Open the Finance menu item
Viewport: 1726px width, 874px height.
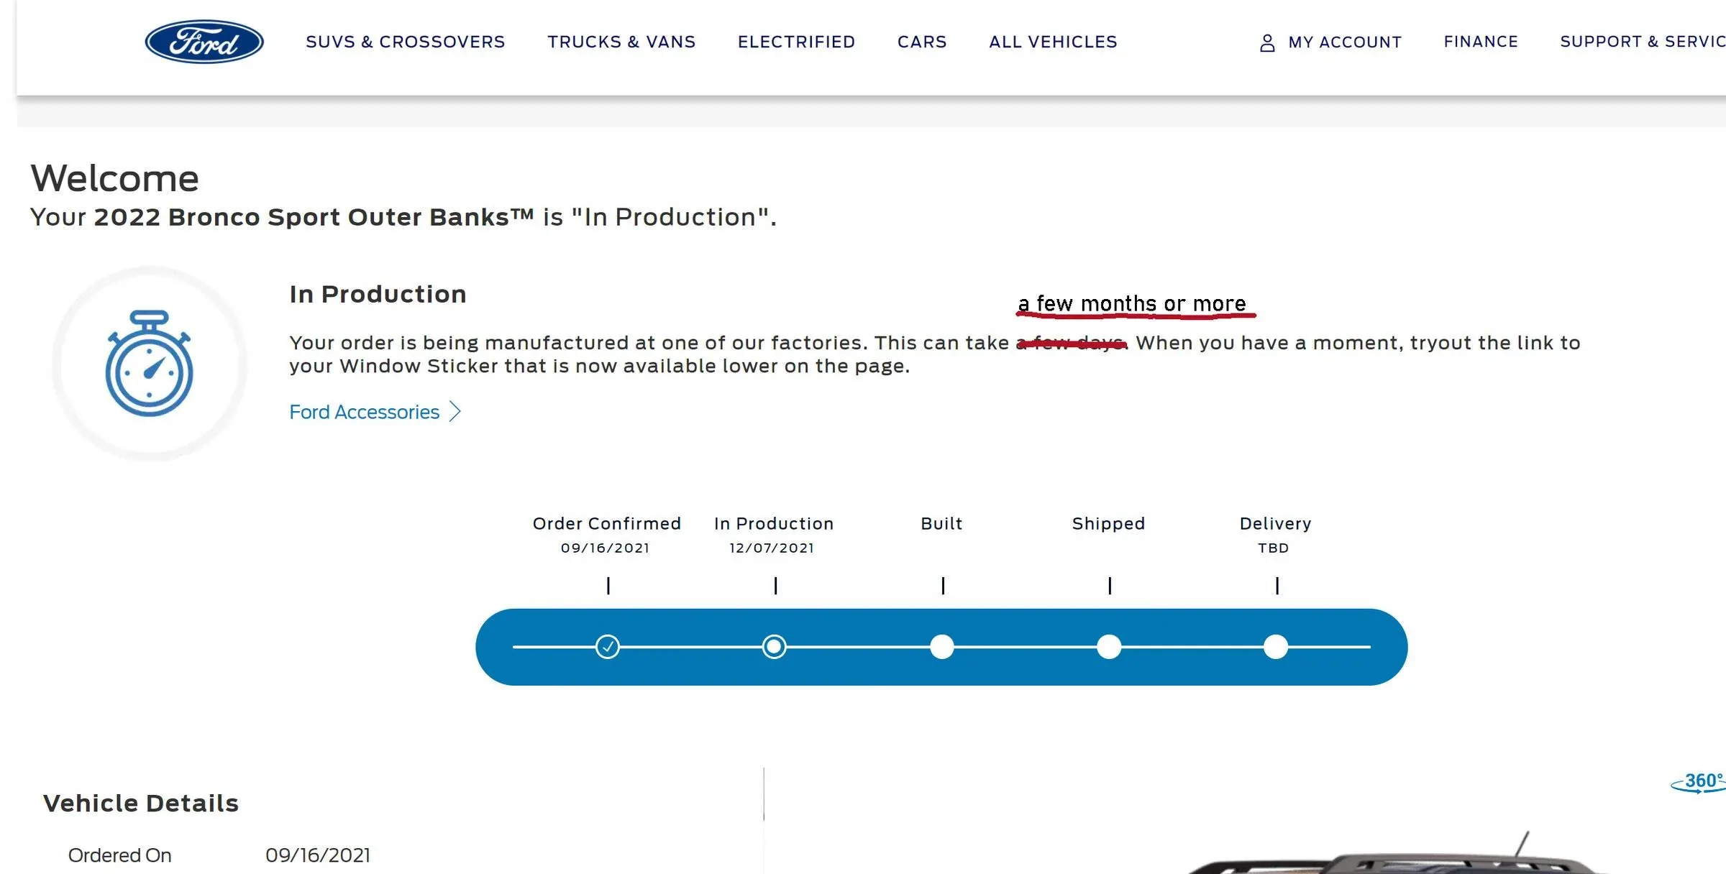1481,42
